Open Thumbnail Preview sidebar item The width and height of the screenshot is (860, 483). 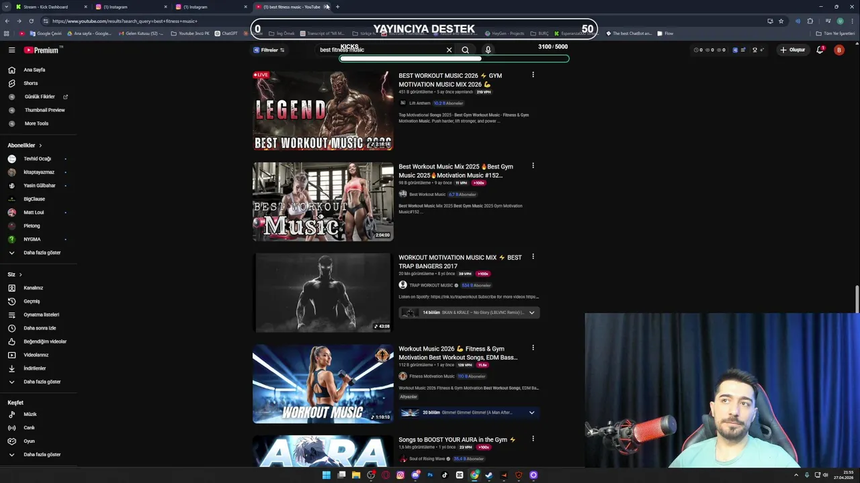pos(44,110)
